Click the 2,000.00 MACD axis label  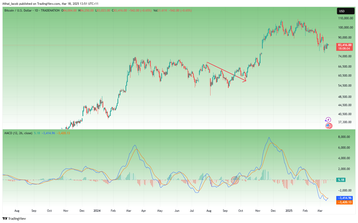344,169
